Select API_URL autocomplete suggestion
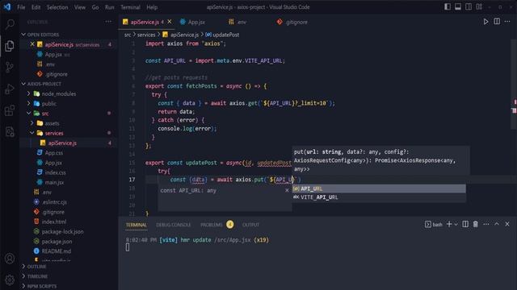 (379, 188)
